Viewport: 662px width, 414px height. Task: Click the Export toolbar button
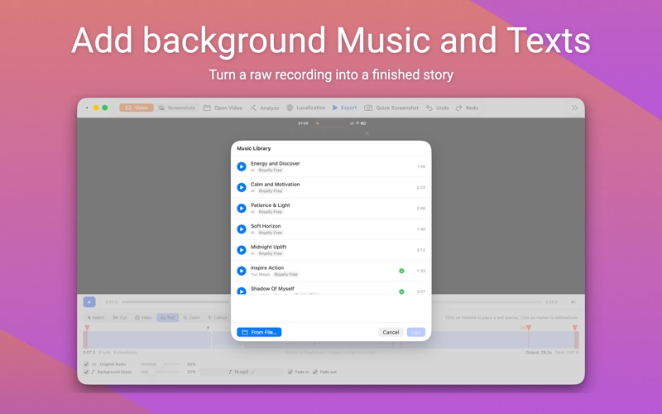click(344, 108)
